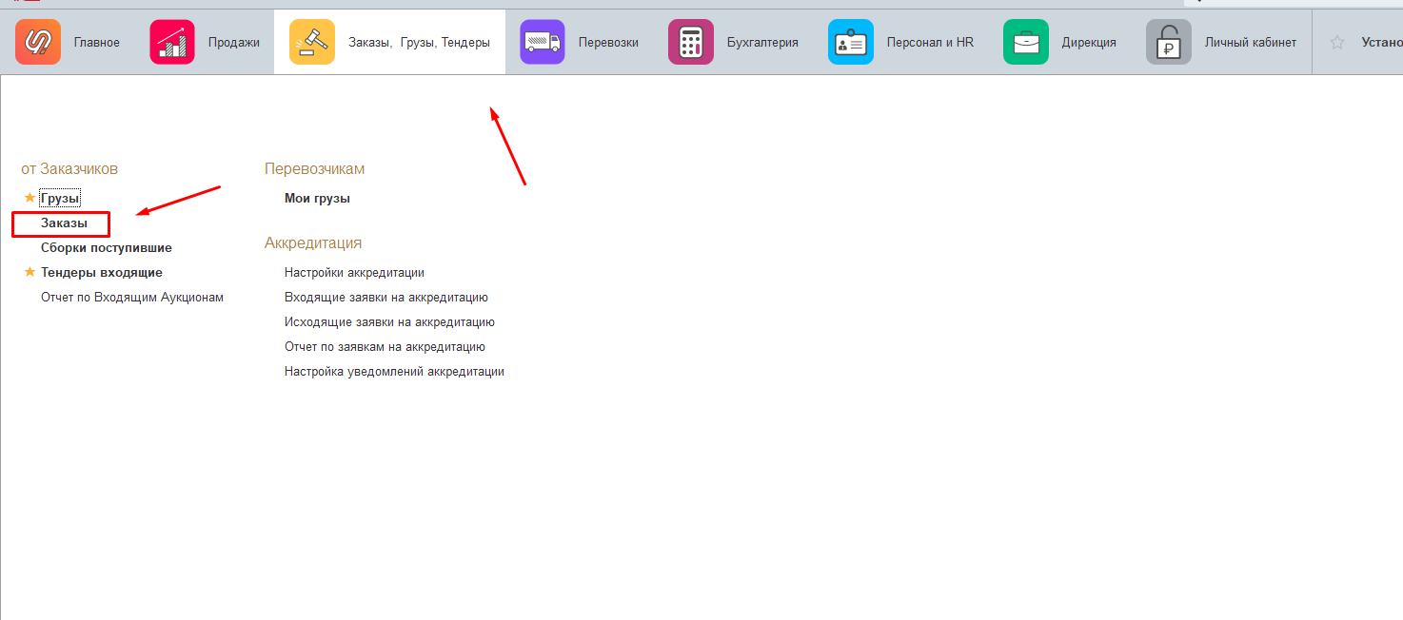Click the ID badge Персонал и HR icon
Screen dimensions: 1403x620
tap(851, 42)
